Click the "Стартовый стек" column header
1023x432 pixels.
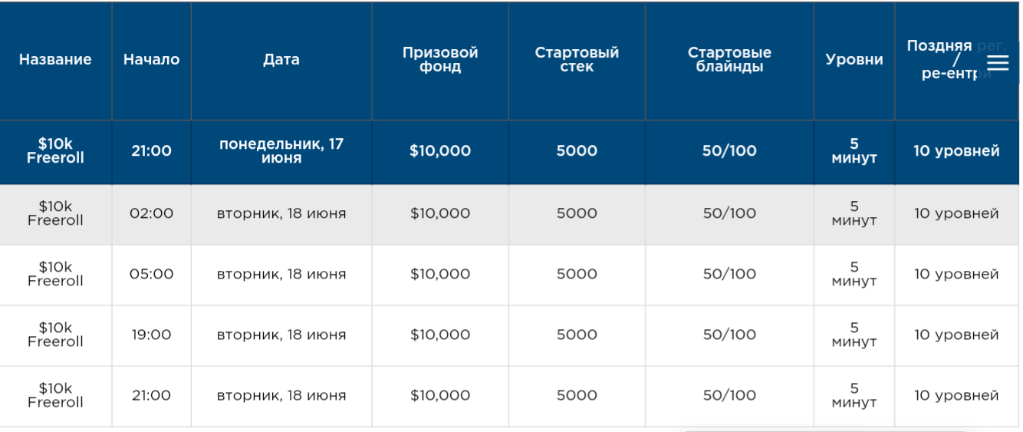tap(577, 60)
